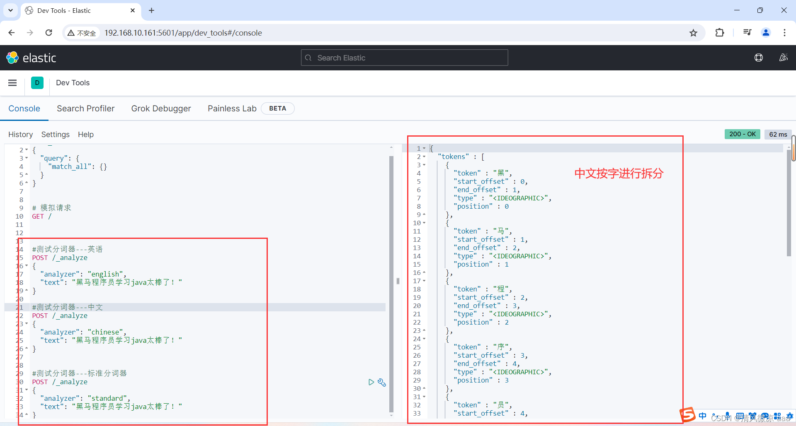The width and height of the screenshot is (796, 426).
Task: Click the browser address bar URL
Action: point(183,33)
